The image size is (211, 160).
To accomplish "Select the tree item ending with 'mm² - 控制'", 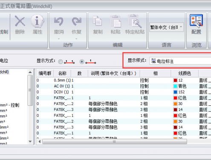I will coord(9,105).
